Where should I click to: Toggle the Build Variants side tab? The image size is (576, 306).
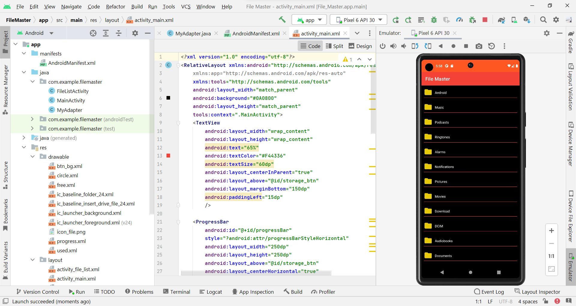[x=5, y=260]
